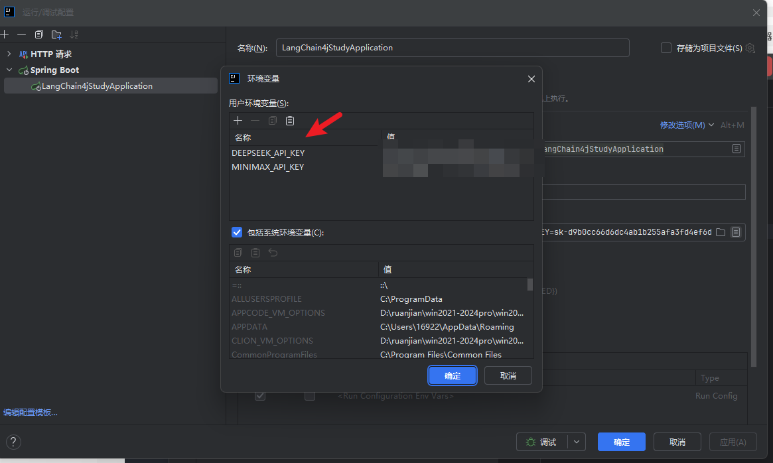Select APPCODE_VM_OPTIONS system variable
The height and width of the screenshot is (463, 773).
278,312
